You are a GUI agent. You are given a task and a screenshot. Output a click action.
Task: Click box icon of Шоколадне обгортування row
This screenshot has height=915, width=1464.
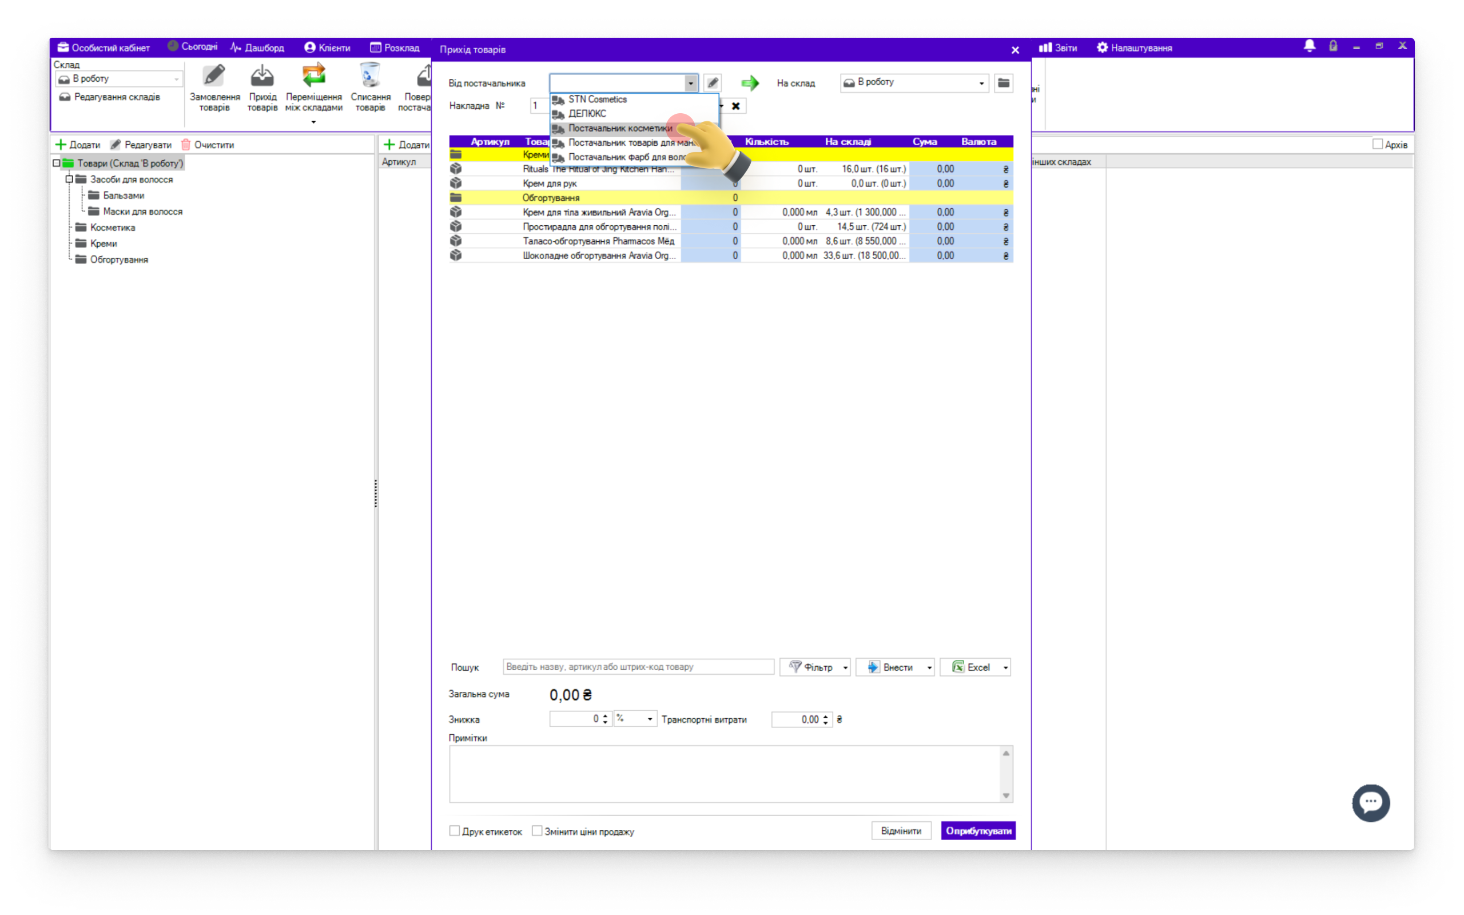click(x=456, y=256)
